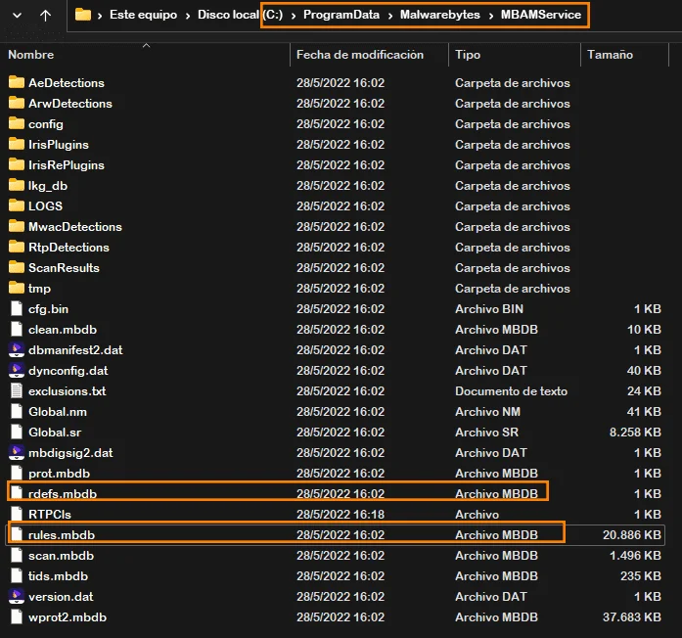Click the 41 KB size value
The height and width of the screenshot is (638, 682).
click(644, 411)
